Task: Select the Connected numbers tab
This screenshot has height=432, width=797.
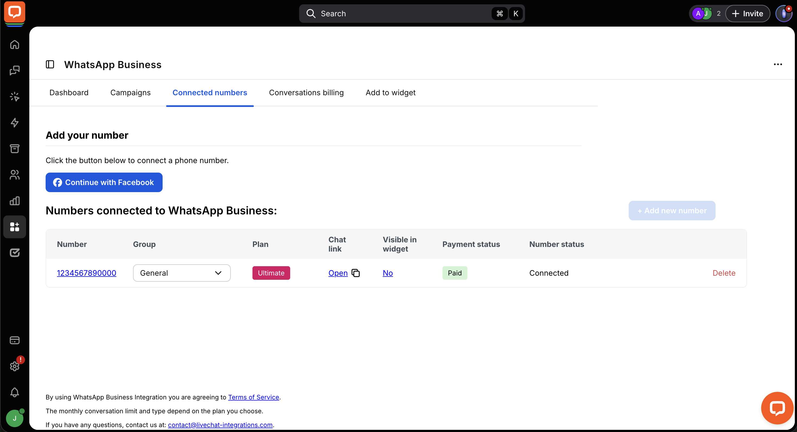Action: [x=210, y=93]
